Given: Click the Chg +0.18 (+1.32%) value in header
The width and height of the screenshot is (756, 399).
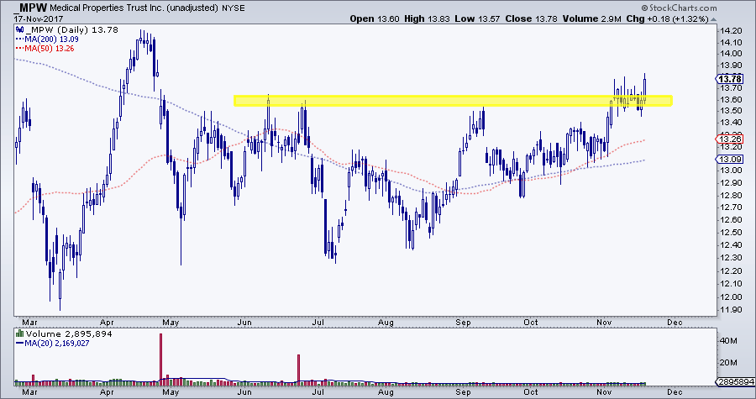Looking at the screenshot, I should click(685, 17).
